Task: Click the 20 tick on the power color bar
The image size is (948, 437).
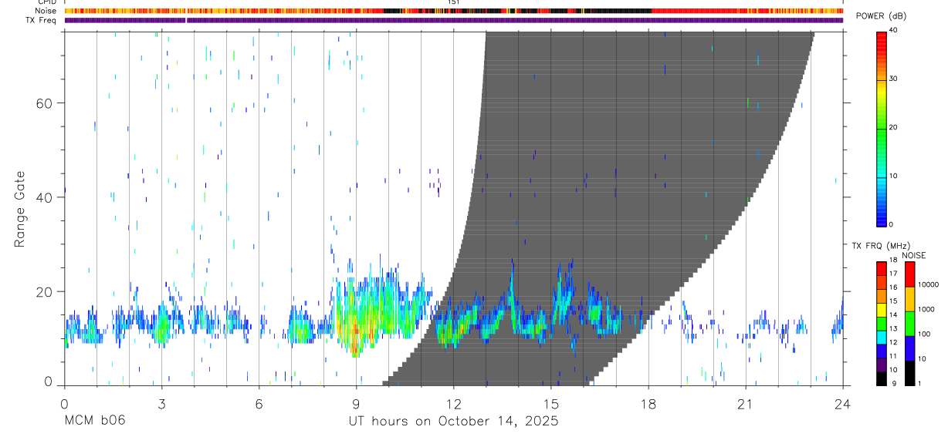Action: coord(894,127)
